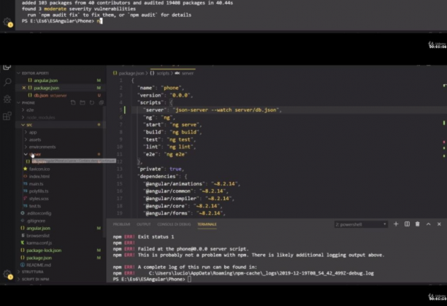Image resolution: width=447 pixels, height=306 pixels.
Task: Open the powershell terminal selector dropdown
Action: pos(361,224)
